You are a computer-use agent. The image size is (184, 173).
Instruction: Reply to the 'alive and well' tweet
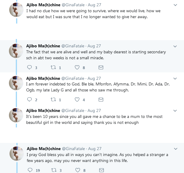click(29, 67)
